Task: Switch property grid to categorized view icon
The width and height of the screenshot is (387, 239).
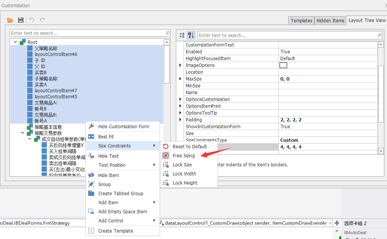Action: [181, 35]
